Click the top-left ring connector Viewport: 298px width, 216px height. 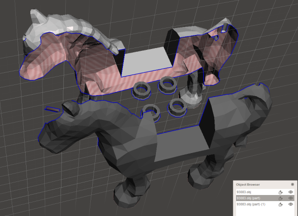pos(140,89)
